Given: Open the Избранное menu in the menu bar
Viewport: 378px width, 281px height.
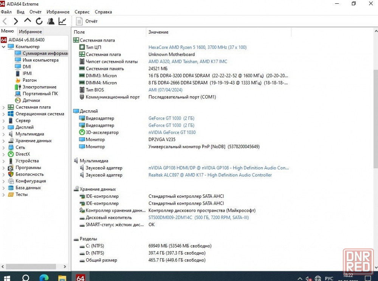Looking at the screenshot, I should (58, 12).
